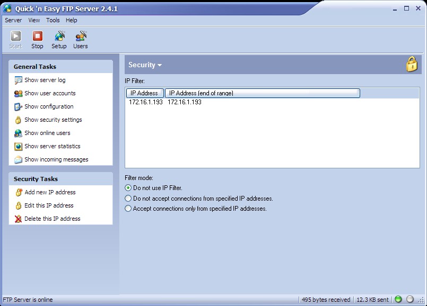Click the Delete this IP address link
This screenshot has width=427, height=306.
53,219
